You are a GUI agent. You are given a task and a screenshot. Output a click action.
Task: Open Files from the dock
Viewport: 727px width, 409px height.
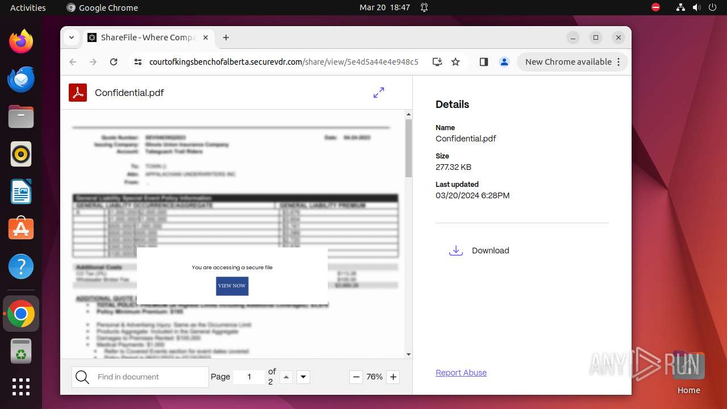(x=21, y=116)
